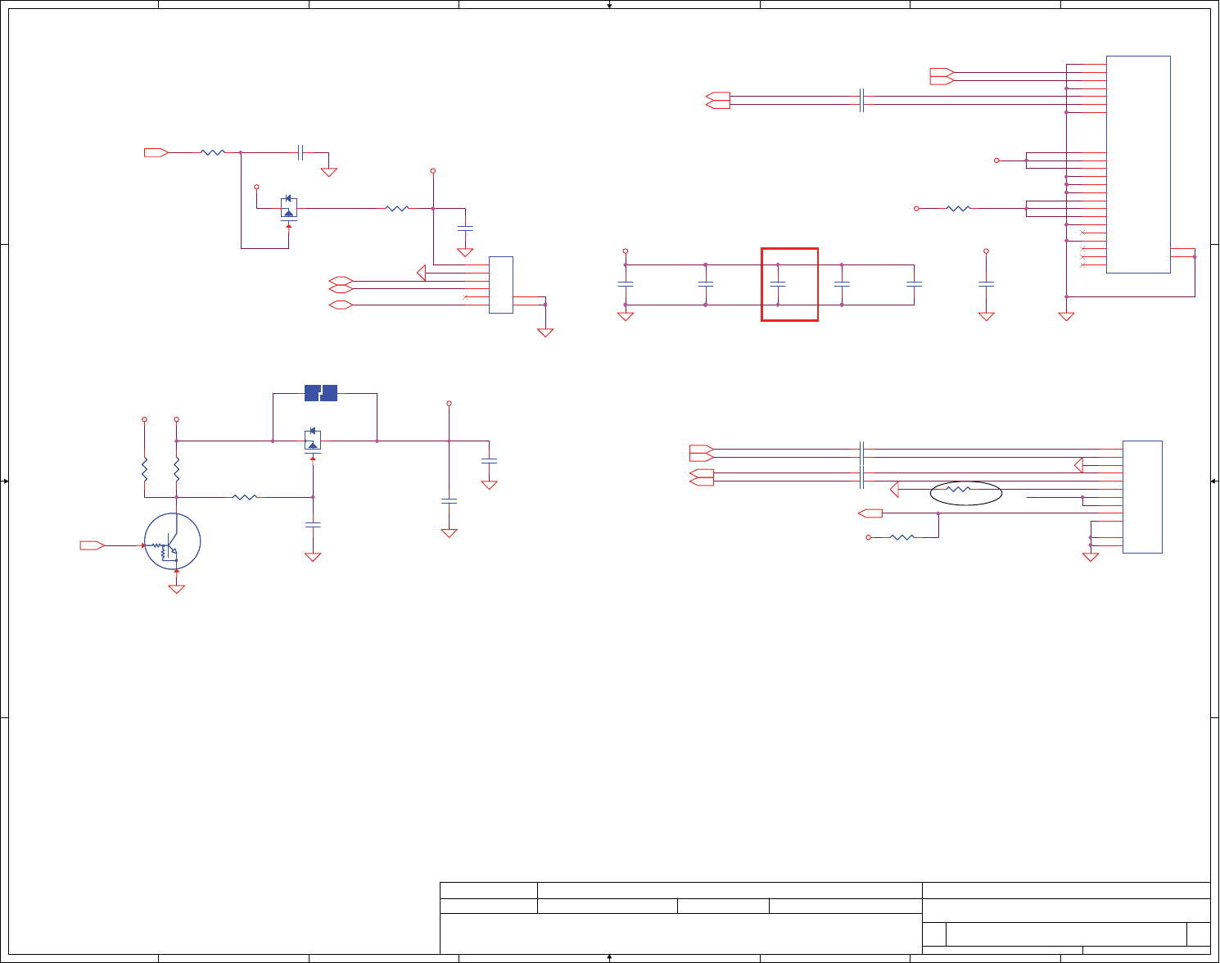
Task: Select the leftmost capacitor in the five-capacitor row
Action: (625, 284)
